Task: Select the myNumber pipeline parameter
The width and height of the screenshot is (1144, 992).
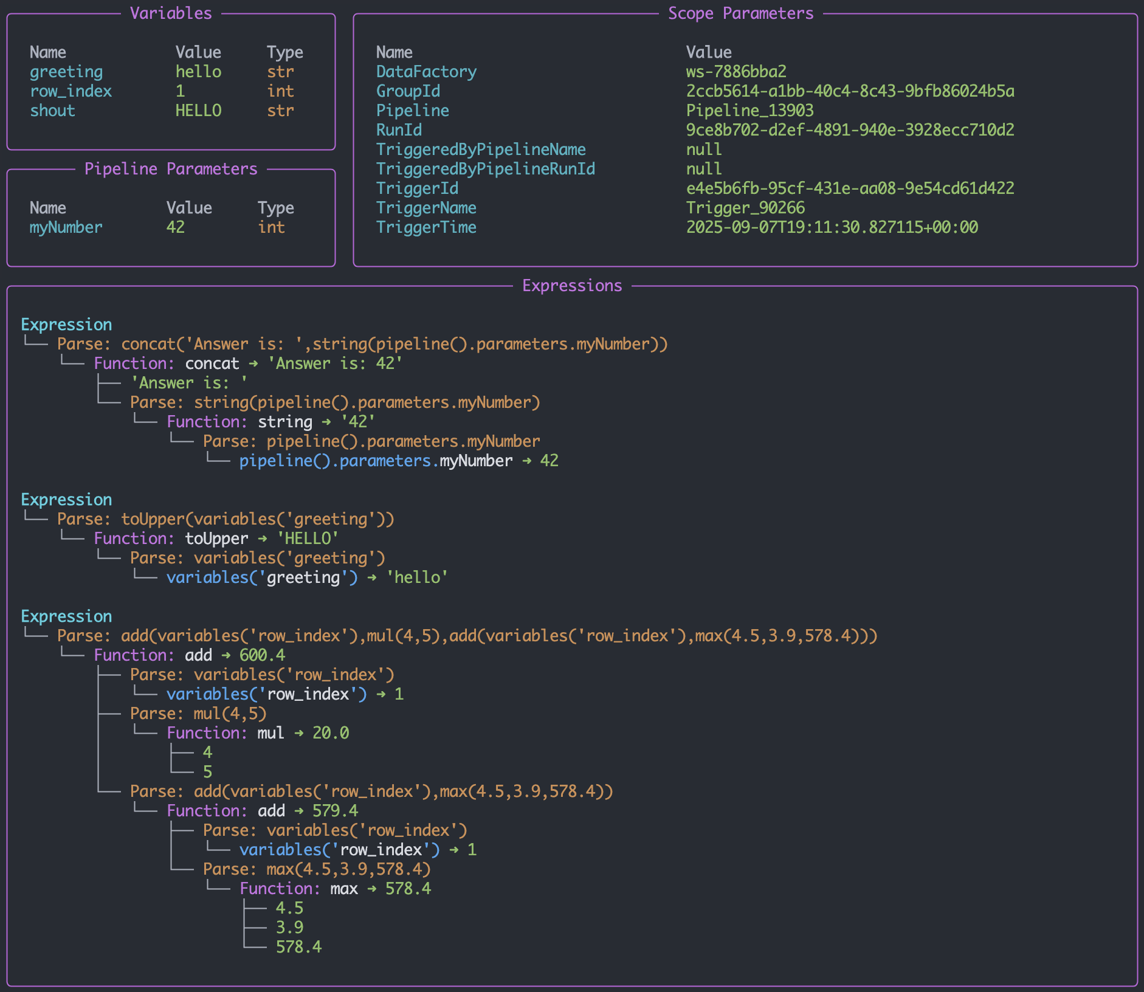Action: tap(66, 227)
